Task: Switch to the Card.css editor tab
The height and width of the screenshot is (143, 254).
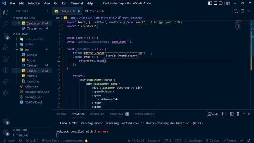Action: tap(97, 11)
